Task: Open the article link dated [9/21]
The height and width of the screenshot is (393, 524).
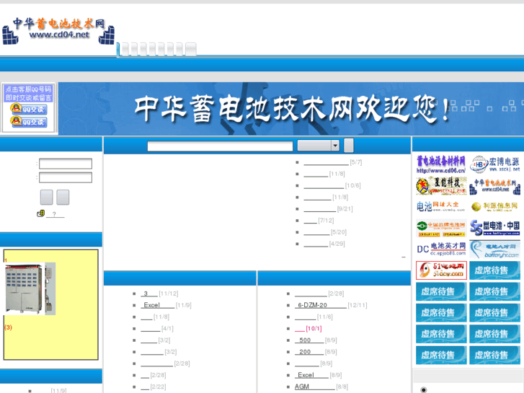Action: click(319, 209)
